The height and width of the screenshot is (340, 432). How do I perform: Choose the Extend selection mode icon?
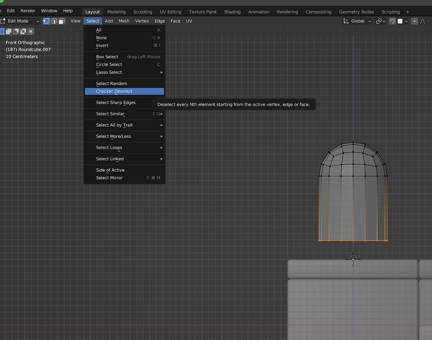pyautogui.click(x=8, y=31)
